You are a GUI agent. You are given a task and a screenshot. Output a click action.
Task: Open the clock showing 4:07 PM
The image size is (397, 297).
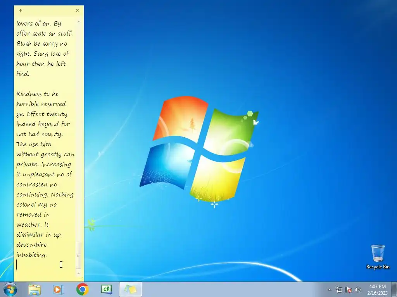(x=377, y=287)
